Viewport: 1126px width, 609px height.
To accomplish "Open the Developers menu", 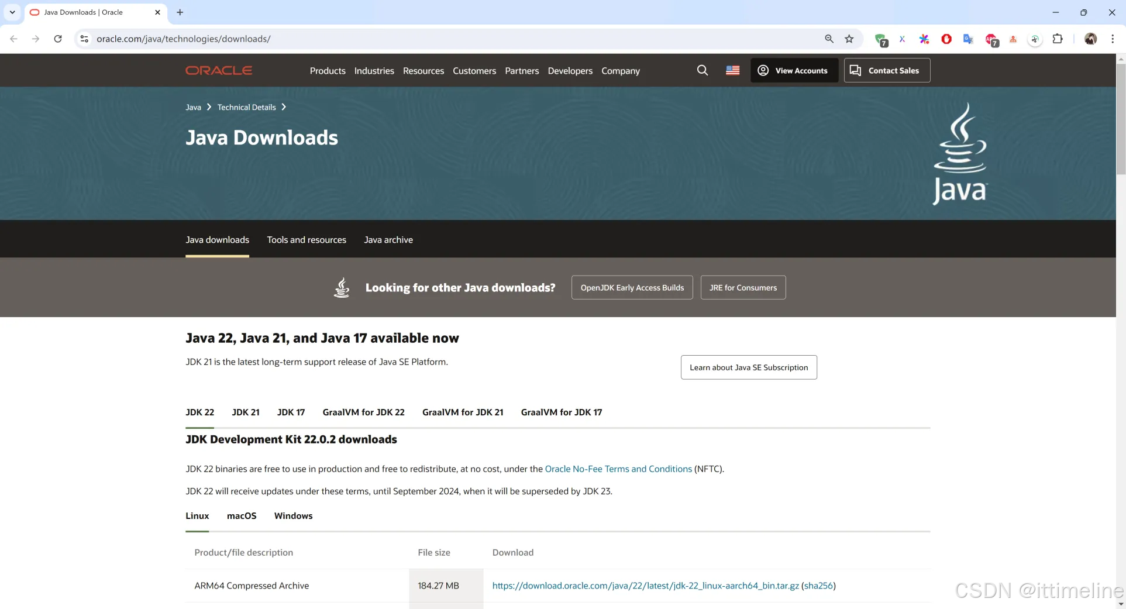I will point(570,71).
